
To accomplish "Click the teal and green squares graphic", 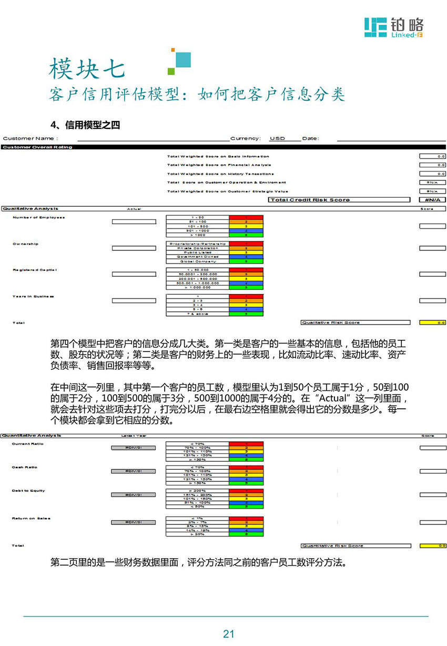I will coord(179,61).
